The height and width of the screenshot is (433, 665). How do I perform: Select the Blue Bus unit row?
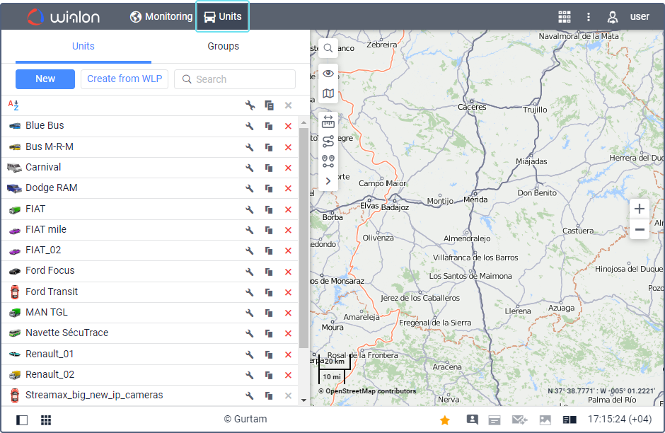coord(150,126)
